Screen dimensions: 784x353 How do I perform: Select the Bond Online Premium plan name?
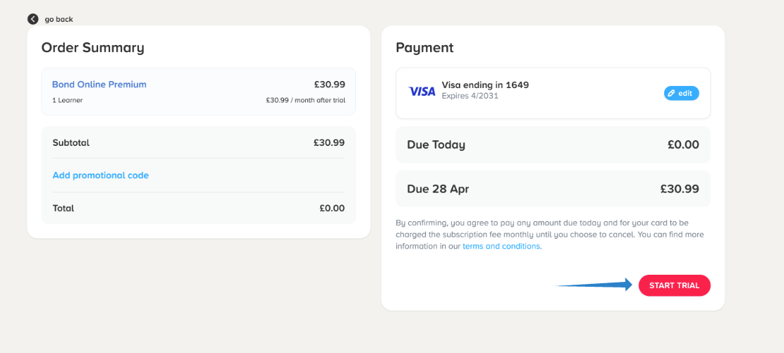tap(99, 85)
